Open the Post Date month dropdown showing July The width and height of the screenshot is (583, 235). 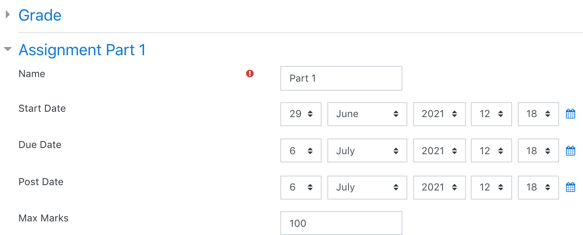coord(367,188)
